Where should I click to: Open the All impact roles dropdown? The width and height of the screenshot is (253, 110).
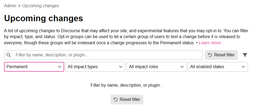point(156,67)
